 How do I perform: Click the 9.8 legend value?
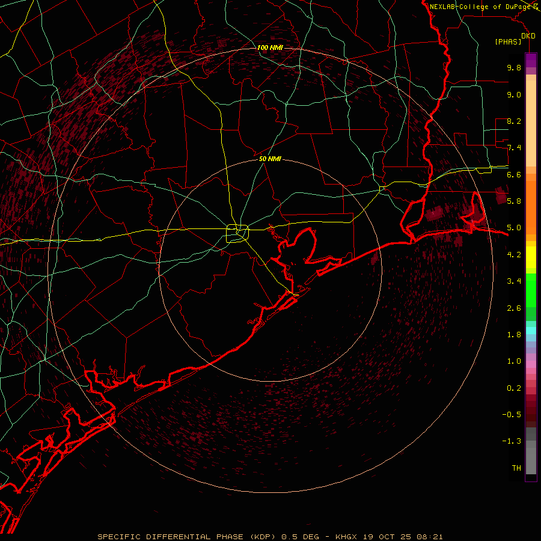514,67
